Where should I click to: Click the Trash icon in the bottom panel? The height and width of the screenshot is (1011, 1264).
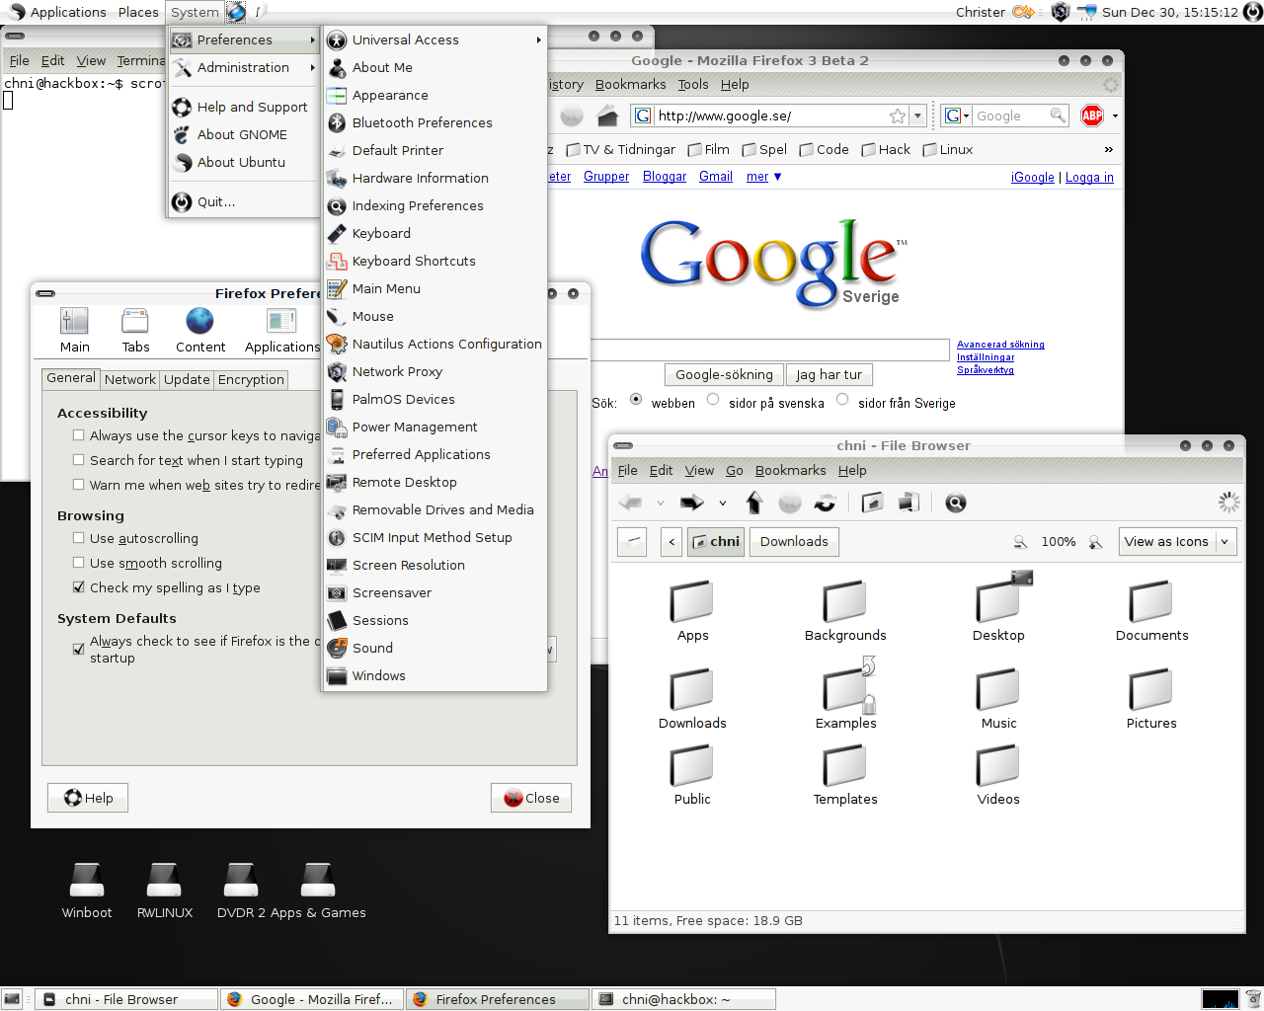[x=1252, y=999]
